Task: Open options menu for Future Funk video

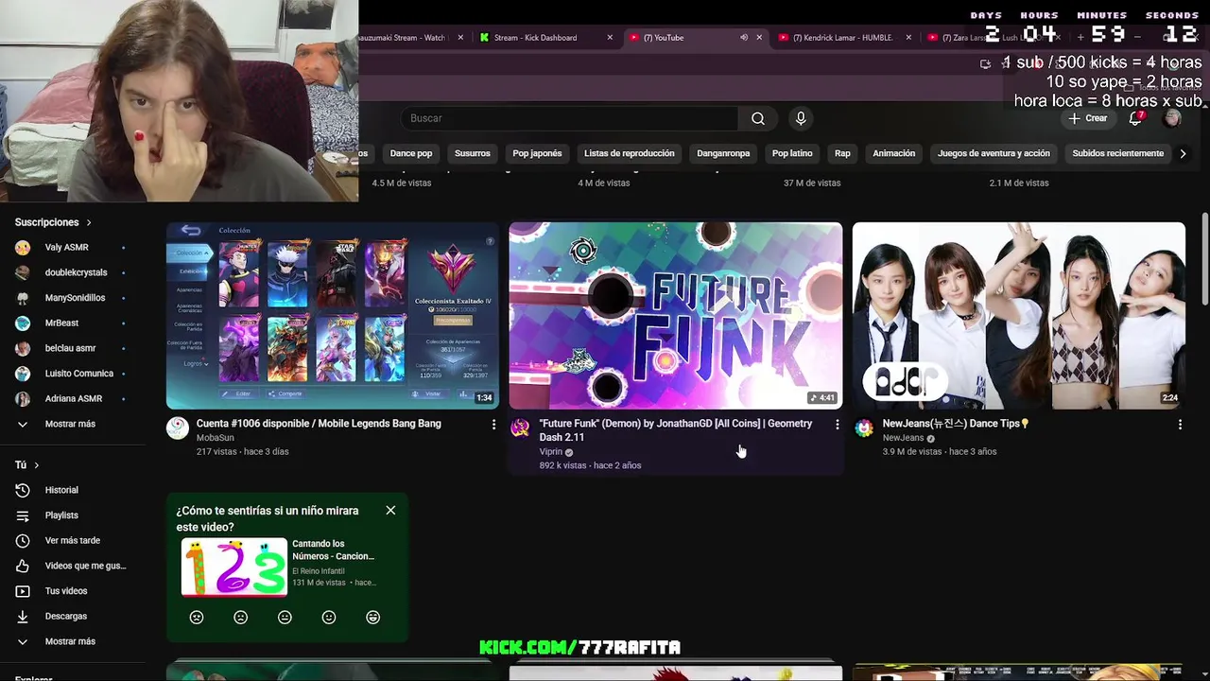Action: click(837, 425)
